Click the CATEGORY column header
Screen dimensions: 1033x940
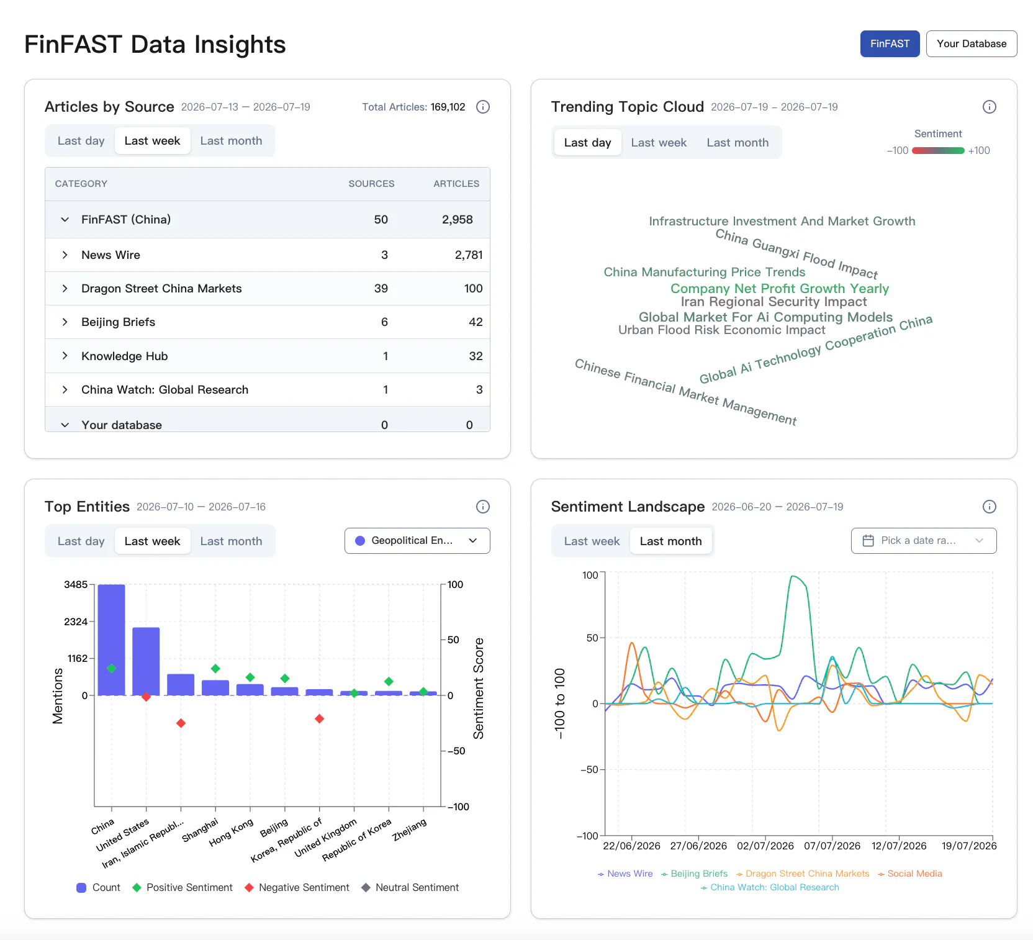[x=81, y=184]
